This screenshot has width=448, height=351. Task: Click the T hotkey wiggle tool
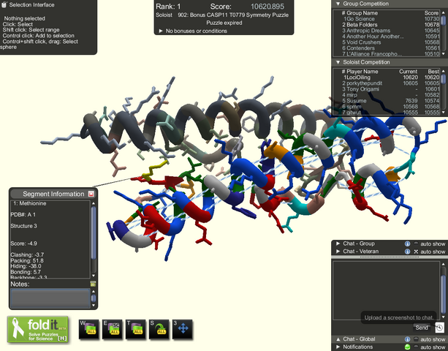[x=136, y=329]
